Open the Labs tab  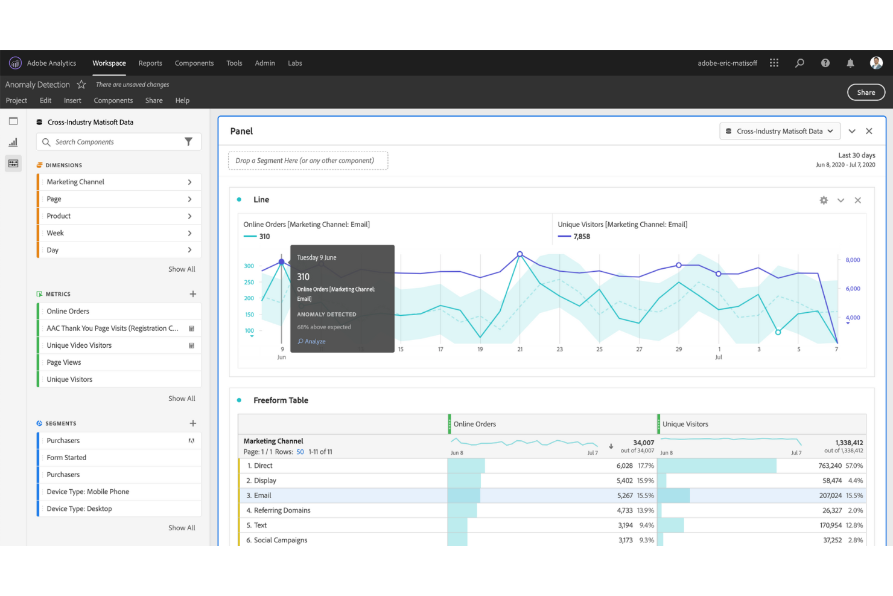(x=295, y=63)
